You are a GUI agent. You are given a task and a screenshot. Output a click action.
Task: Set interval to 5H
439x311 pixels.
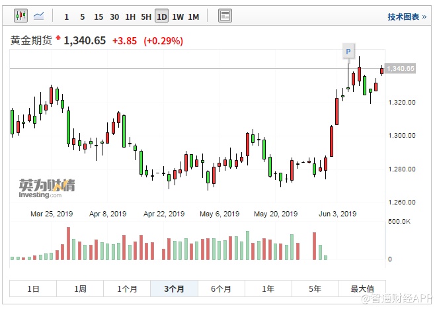pyautogui.click(x=146, y=17)
